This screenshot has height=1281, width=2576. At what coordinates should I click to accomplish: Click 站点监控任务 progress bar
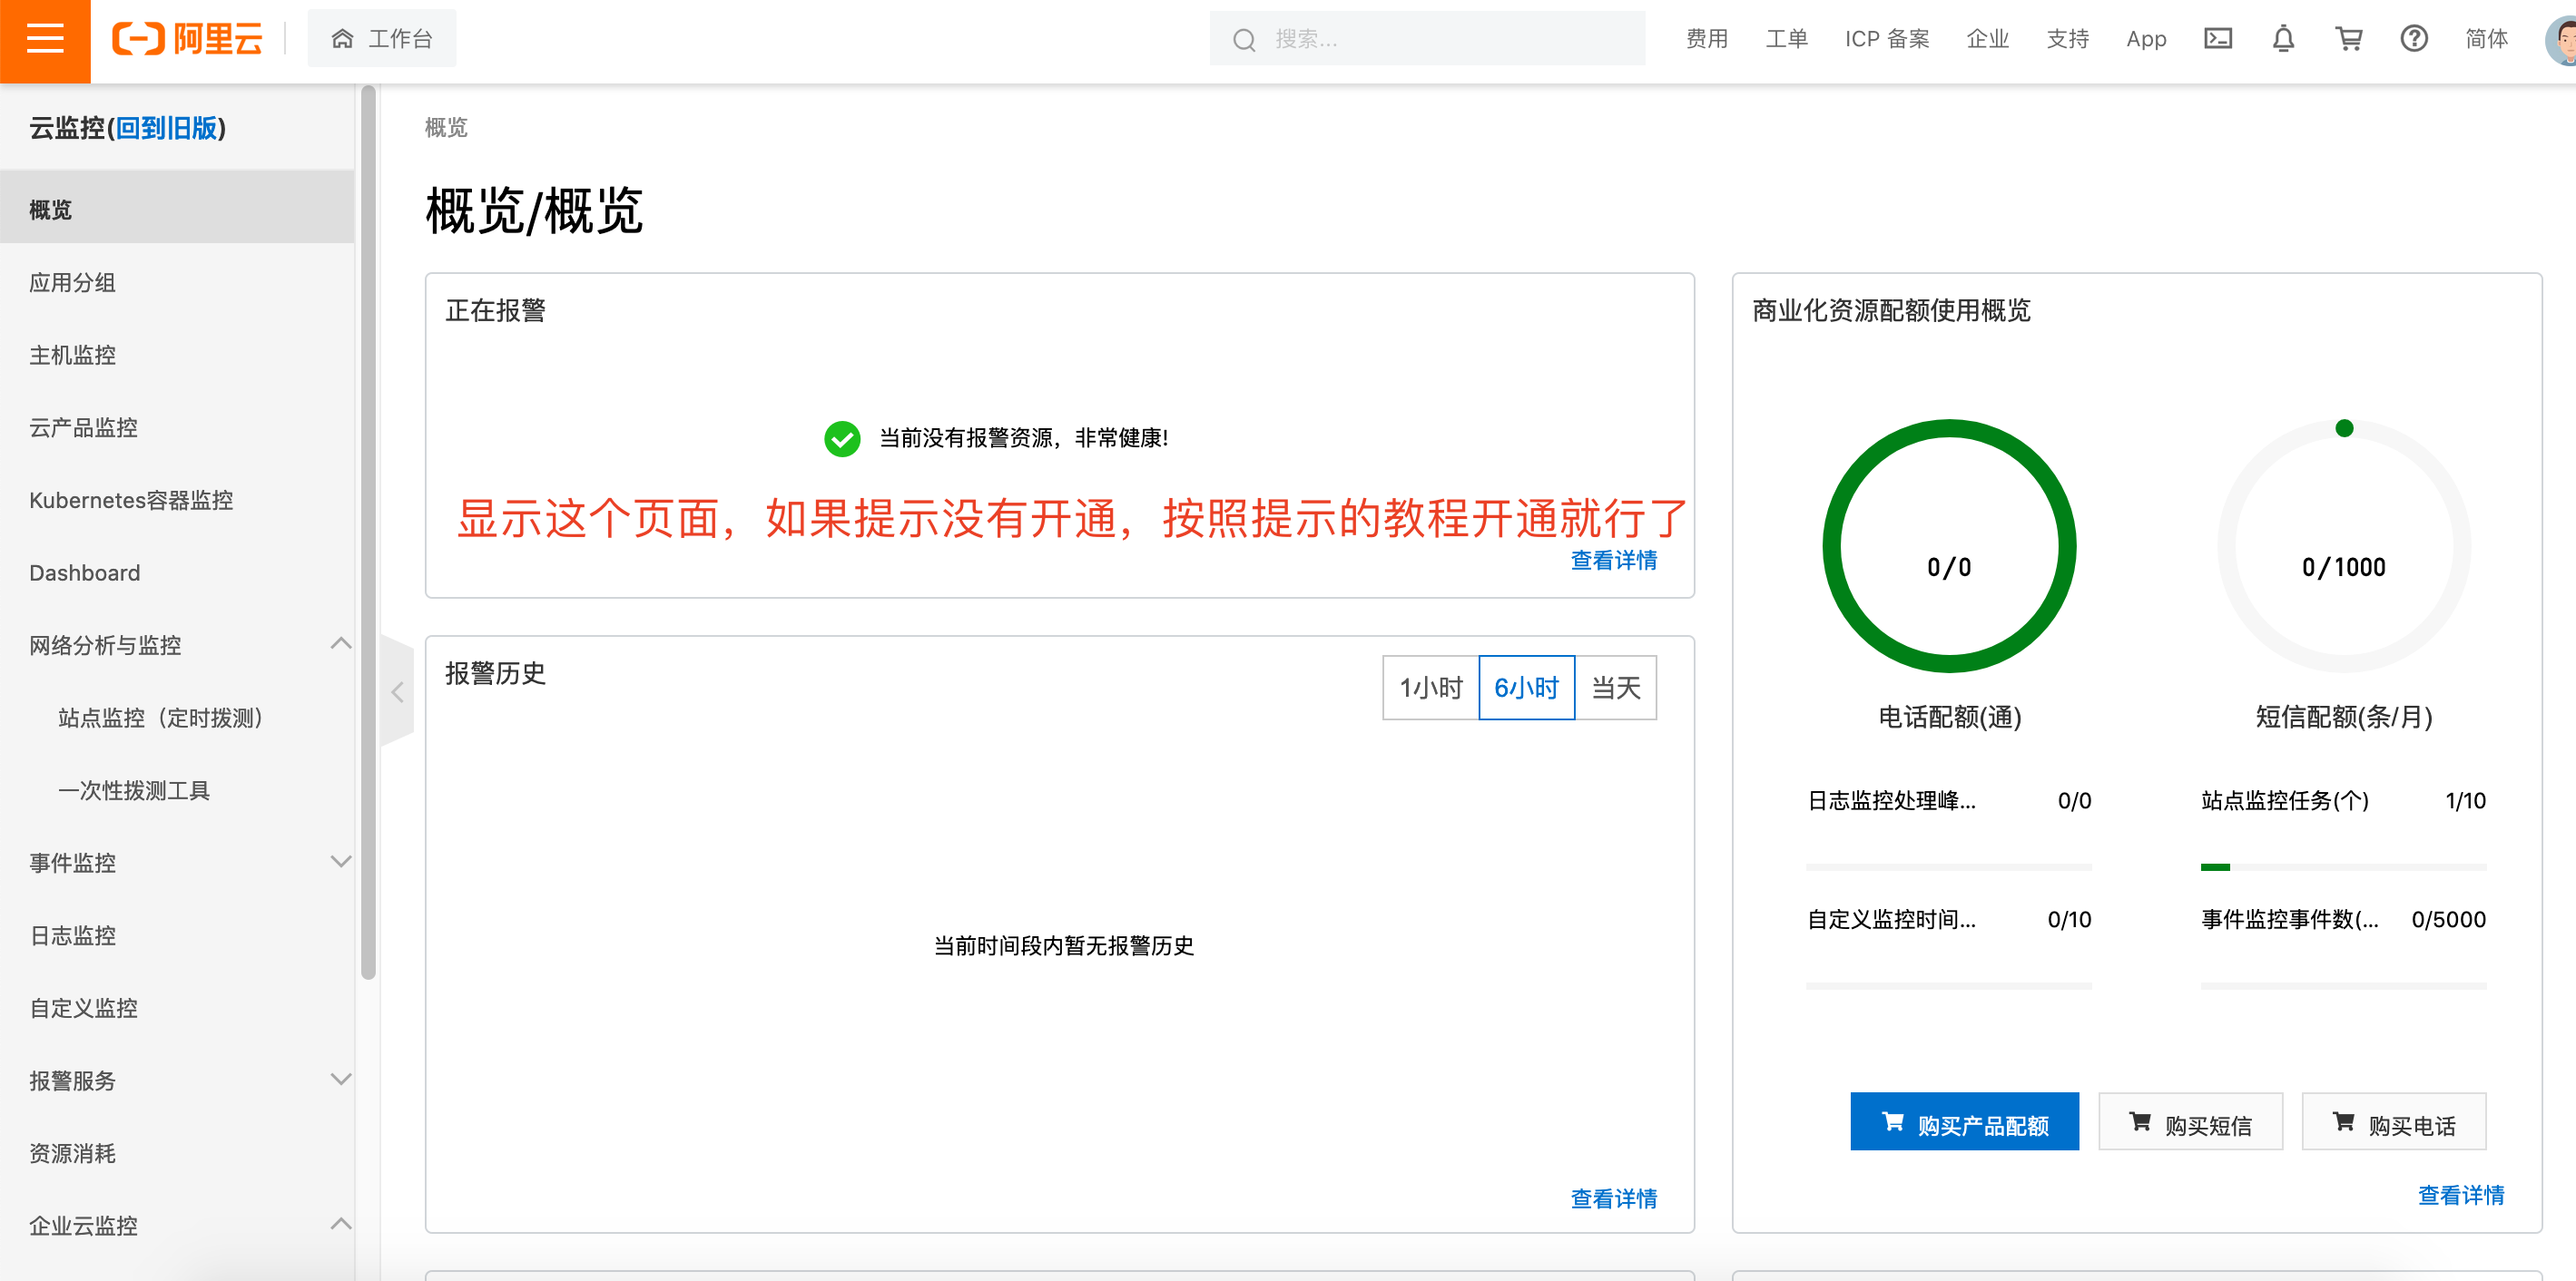click(x=2343, y=867)
